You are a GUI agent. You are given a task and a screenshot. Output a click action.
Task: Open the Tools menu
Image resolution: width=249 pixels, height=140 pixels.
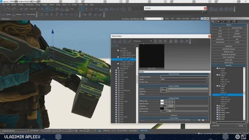[81, 5]
